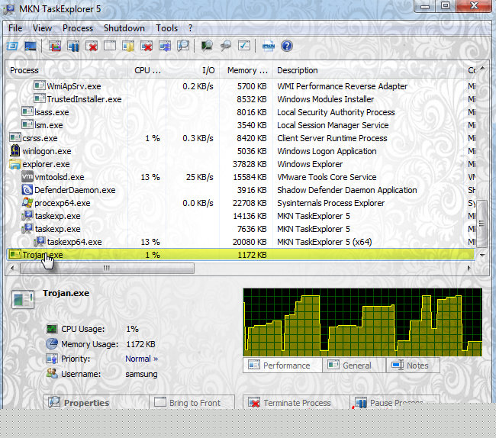Click the procexp64.exe process icon

tap(28, 203)
